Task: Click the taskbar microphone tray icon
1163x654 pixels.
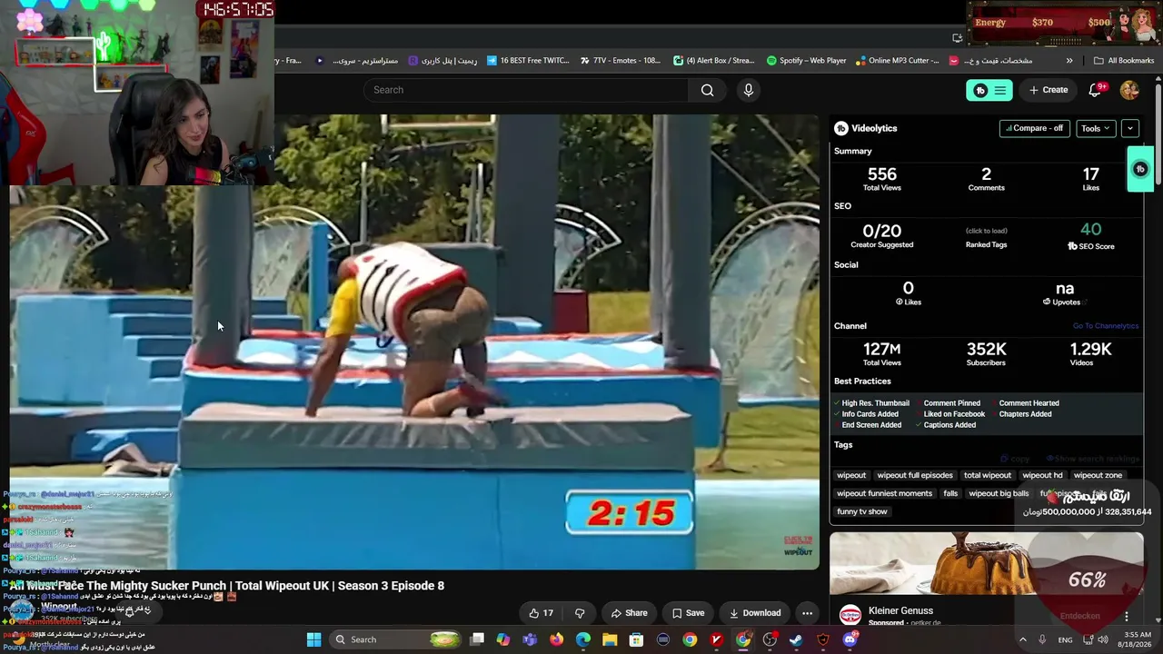Action: coord(1042,639)
